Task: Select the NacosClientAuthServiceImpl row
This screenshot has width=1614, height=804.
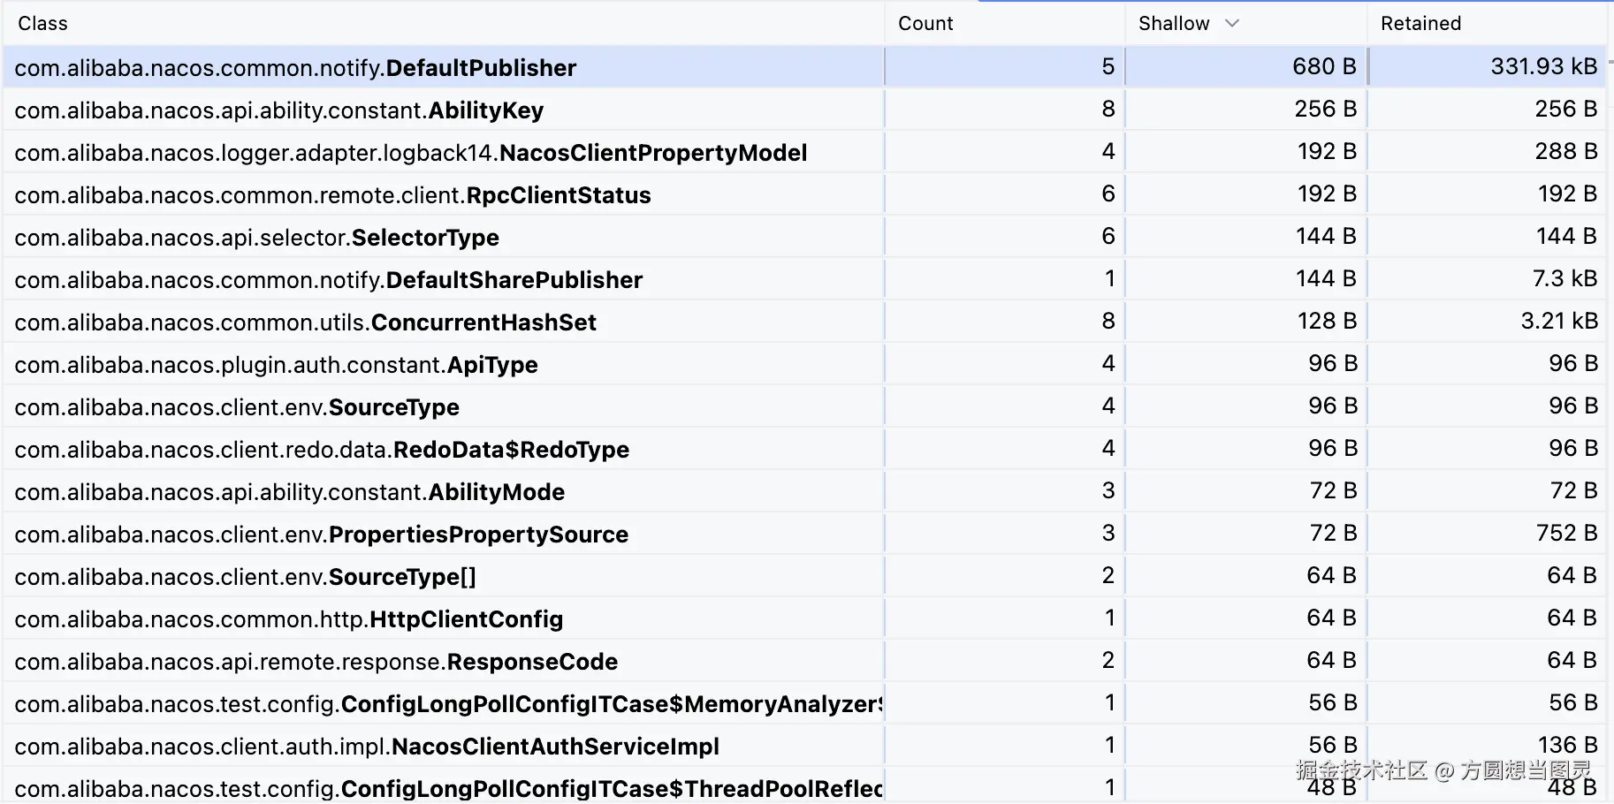Action: click(x=366, y=747)
